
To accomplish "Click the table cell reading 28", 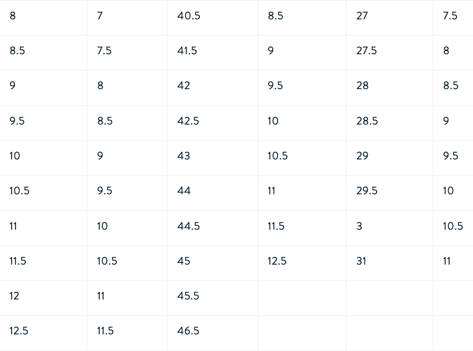I will point(389,88).
